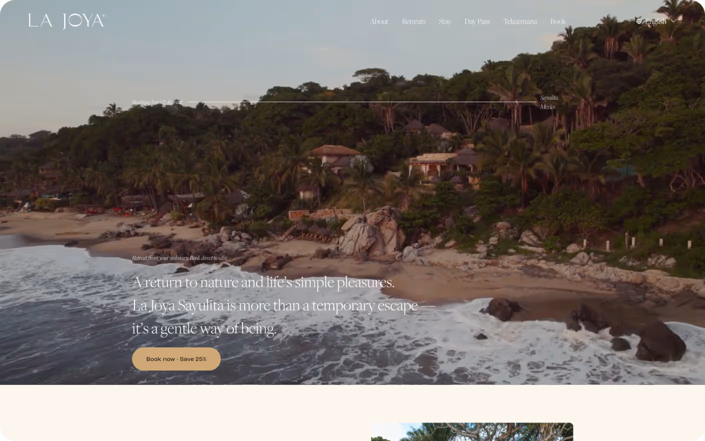Go to the Retreats page
The height and width of the screenshot is (441, 705).
click(413, 22)
